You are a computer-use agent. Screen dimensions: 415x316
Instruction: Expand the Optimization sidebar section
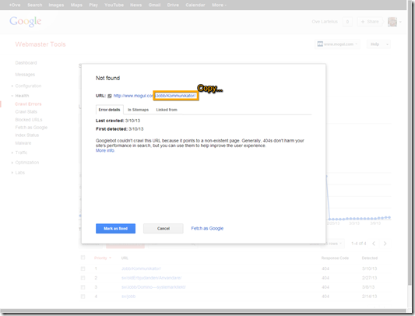[x=12, y=163]
